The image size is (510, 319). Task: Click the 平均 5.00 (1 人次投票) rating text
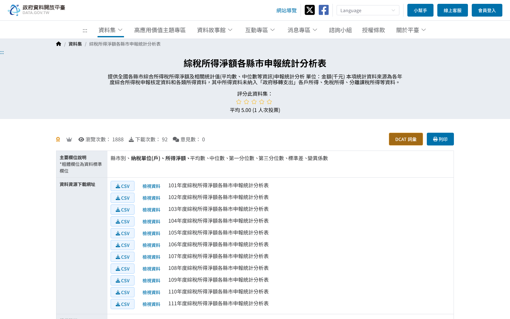(x=255, y=110)
